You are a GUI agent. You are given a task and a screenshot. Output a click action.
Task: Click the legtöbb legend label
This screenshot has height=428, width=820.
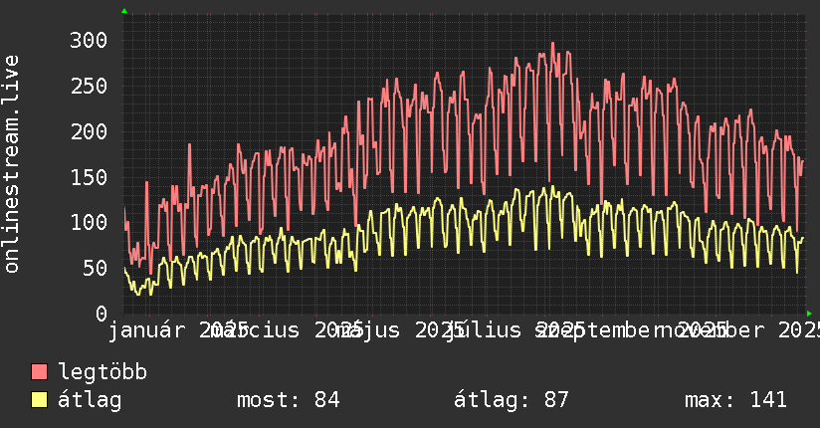coord(102,372)
